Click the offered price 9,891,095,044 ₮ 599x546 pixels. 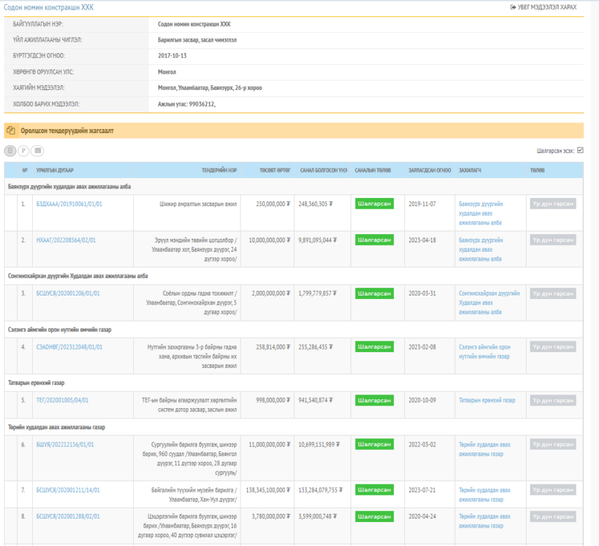coord(318,240)
